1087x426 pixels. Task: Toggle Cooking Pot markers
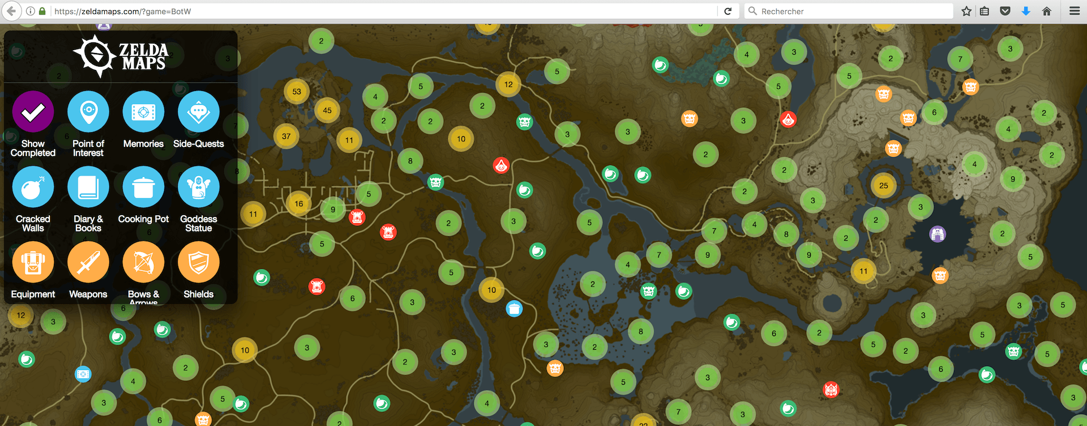click(143, 188)
